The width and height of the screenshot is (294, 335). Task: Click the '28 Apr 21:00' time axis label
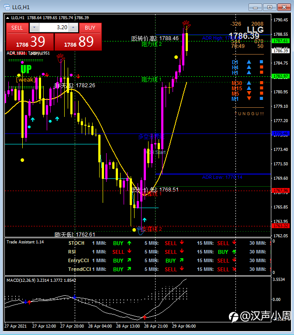click(x=156, y=326)
